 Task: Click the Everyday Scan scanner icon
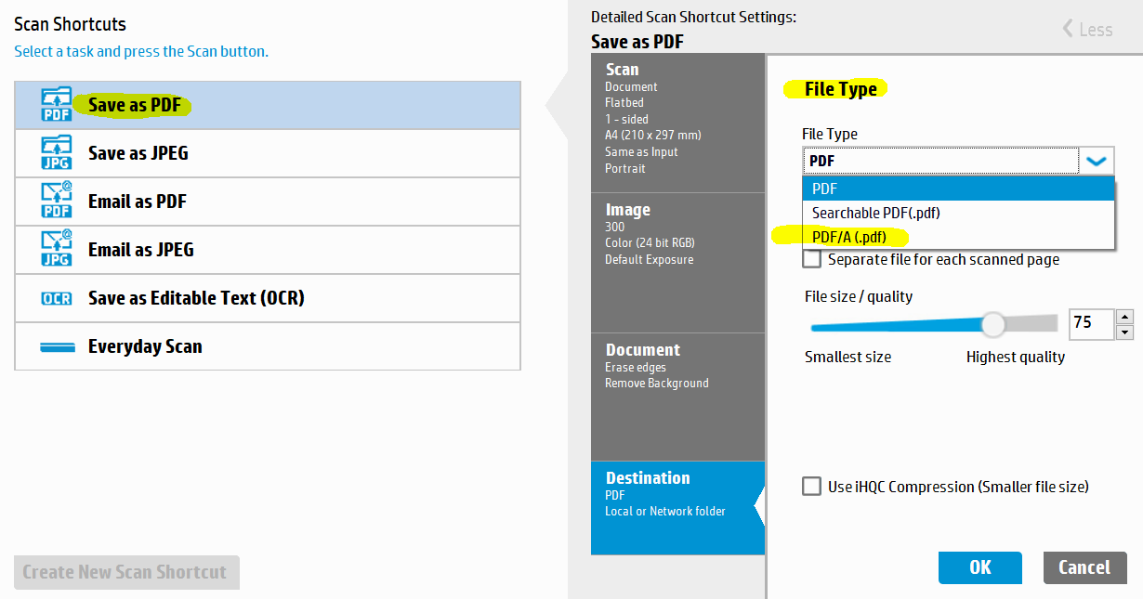[x=57, y=346]
